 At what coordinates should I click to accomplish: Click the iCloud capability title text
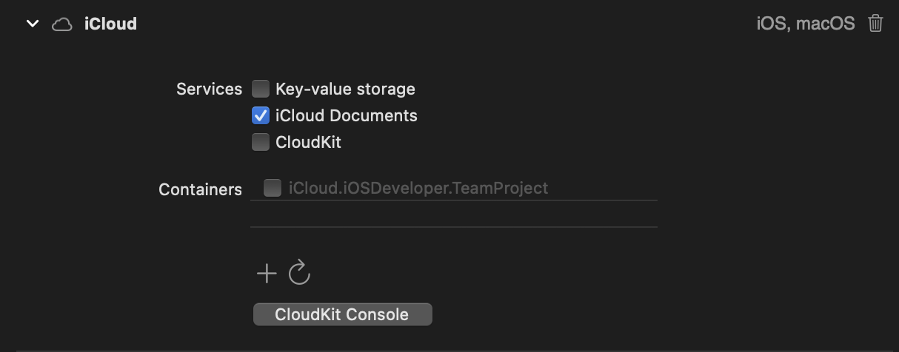(x=110, y=24)
